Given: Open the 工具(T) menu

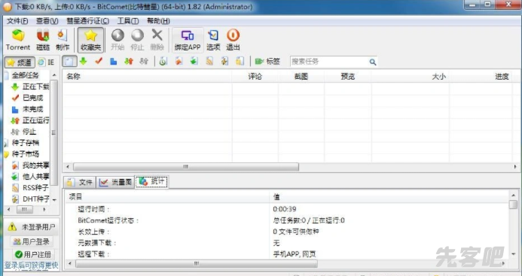Looking at the screenshot, I should [x=128, y=21].
